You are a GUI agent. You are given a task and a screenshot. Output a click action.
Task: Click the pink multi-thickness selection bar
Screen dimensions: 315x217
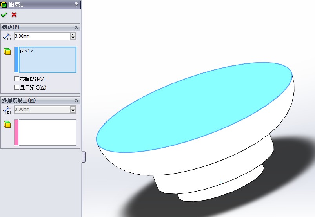(16, 132)
